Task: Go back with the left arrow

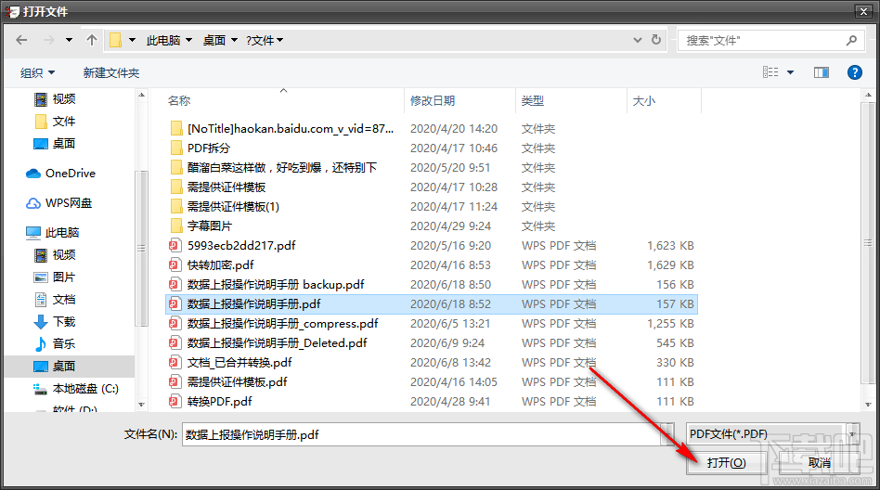Action: tap(21, 40)
